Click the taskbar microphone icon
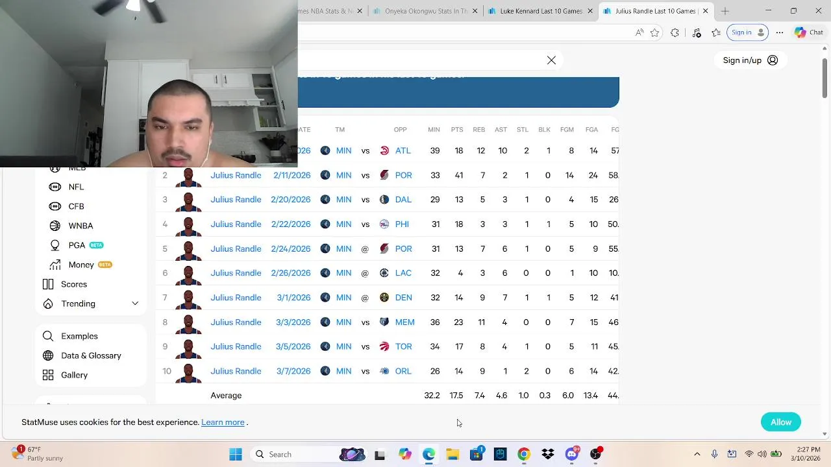 click(x=714, y=455)
